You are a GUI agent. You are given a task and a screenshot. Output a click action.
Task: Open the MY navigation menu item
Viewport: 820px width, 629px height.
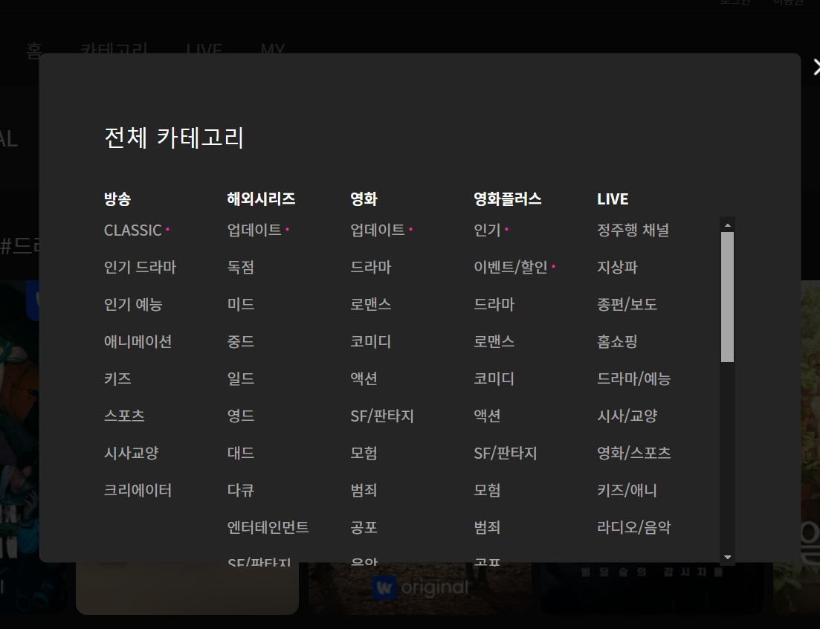point(271,51)
